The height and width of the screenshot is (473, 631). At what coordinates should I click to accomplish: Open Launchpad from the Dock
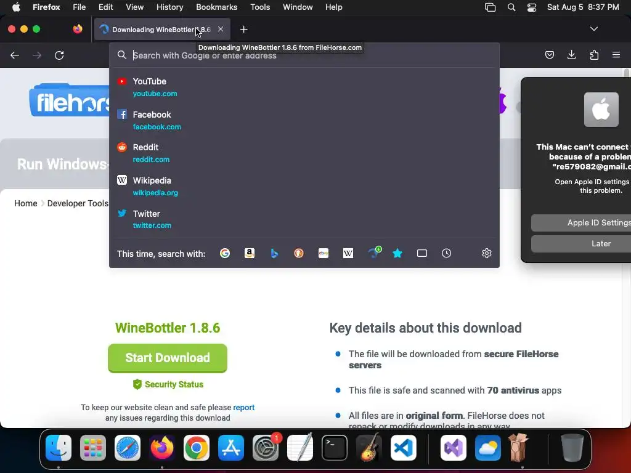(x=93, y=448)
